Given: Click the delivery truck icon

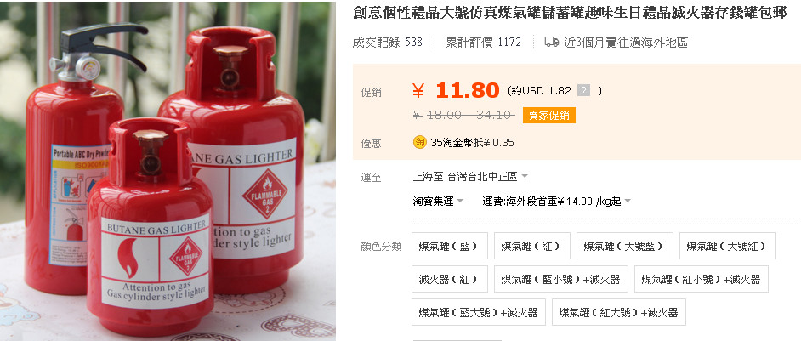Looking at the screenshot, I should point(552,42).
